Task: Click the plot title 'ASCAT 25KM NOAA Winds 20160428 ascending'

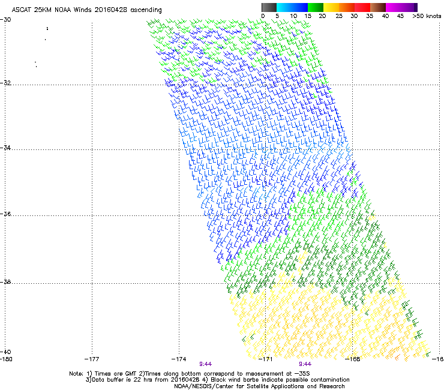Action: (x=86, y=10)
